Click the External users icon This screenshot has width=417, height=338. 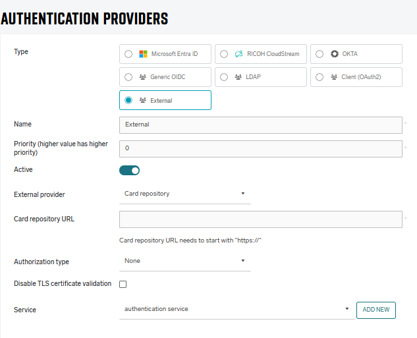[142, 100]
